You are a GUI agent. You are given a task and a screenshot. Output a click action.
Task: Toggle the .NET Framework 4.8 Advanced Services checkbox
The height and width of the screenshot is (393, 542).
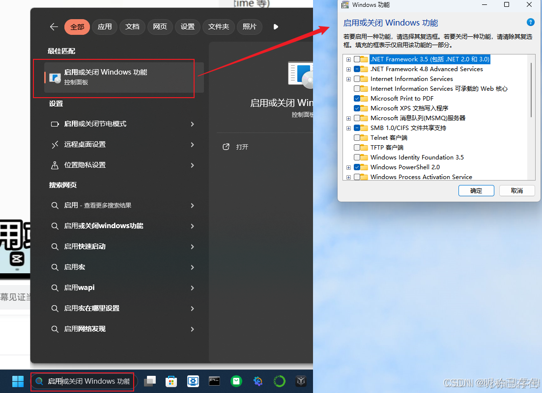tap(357, 69)
